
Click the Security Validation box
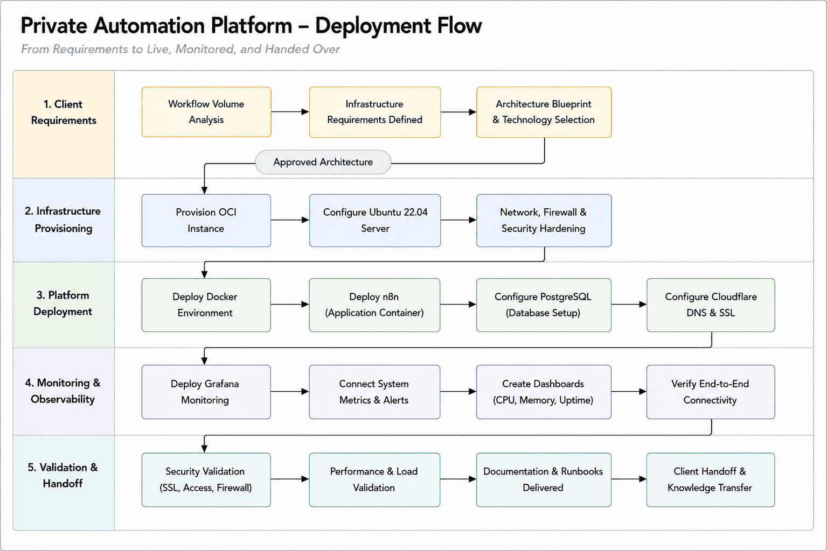pyautogui.click(x=206, y=480)
